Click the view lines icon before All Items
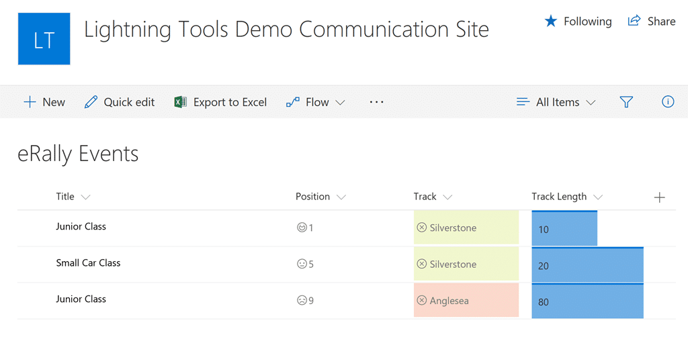The image size is (688, 337). 523,102
